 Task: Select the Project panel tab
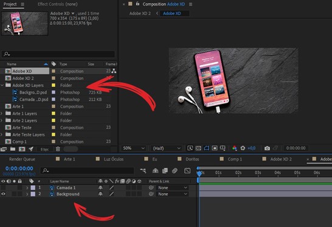(10, 4)
